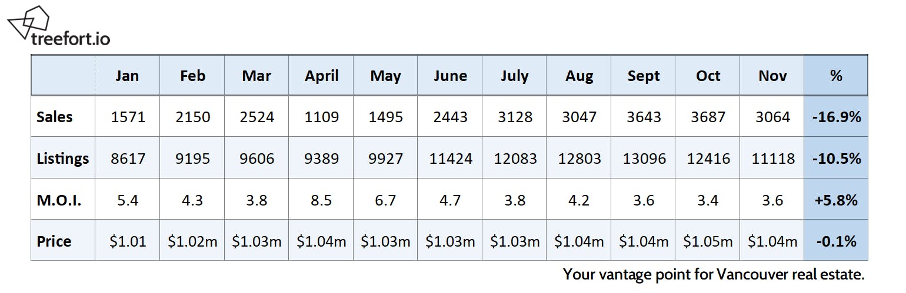
Task: Select the Sales row label
Action: tap(55, 117)
